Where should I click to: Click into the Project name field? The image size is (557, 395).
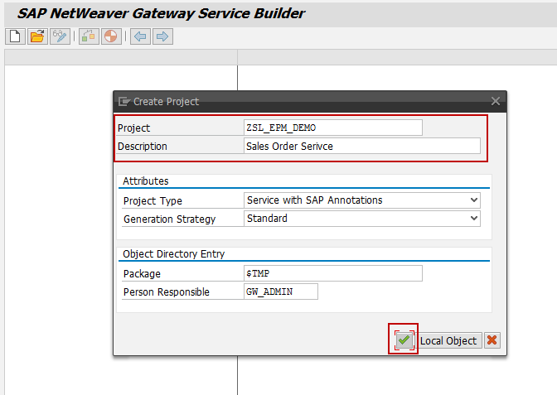332,128
